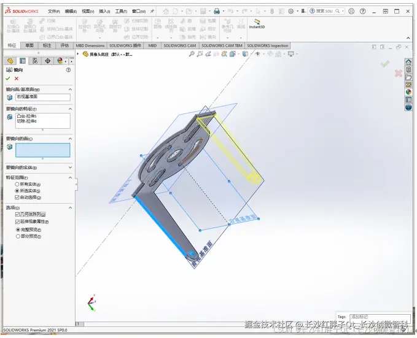This screenshot has height=338, width=417.
Task: Toggle the 自动选择 checkbox
Action: click(17, 198)
